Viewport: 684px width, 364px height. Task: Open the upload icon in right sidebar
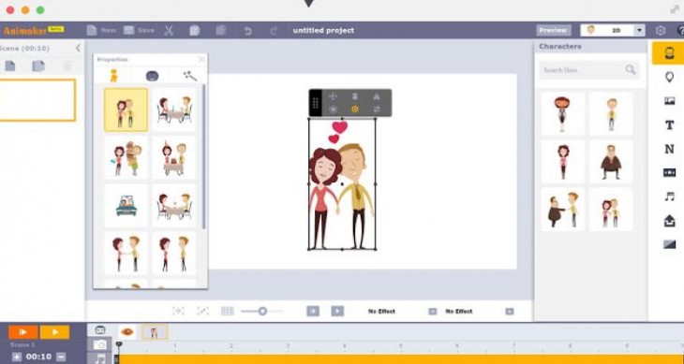[x=669, y=221]
